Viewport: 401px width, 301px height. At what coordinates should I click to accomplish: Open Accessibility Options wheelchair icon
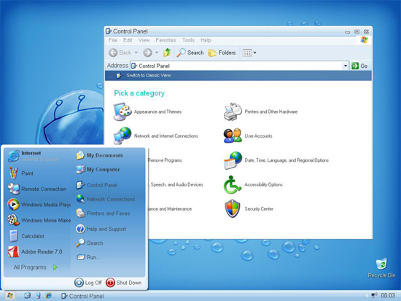[x=232, y=184]
